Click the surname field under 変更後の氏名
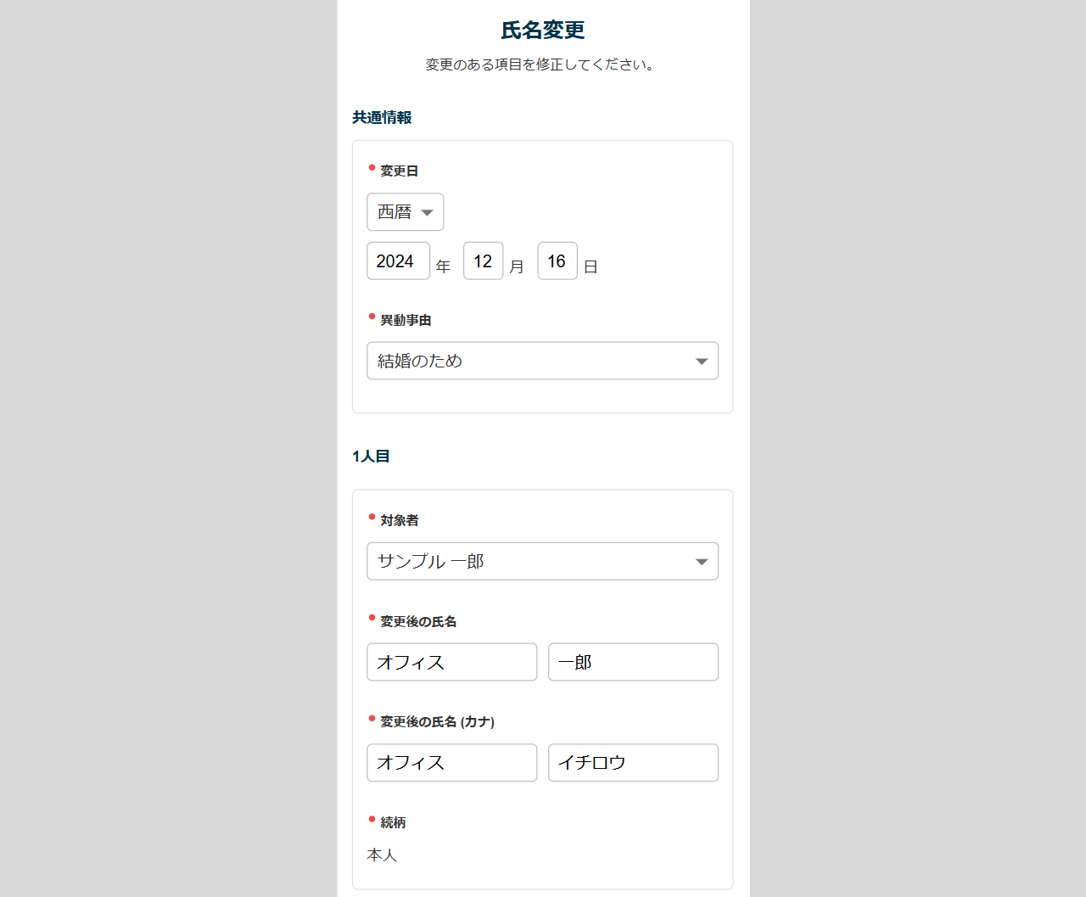The height and width of the screenshot is (897, 1086). (451, 662)
